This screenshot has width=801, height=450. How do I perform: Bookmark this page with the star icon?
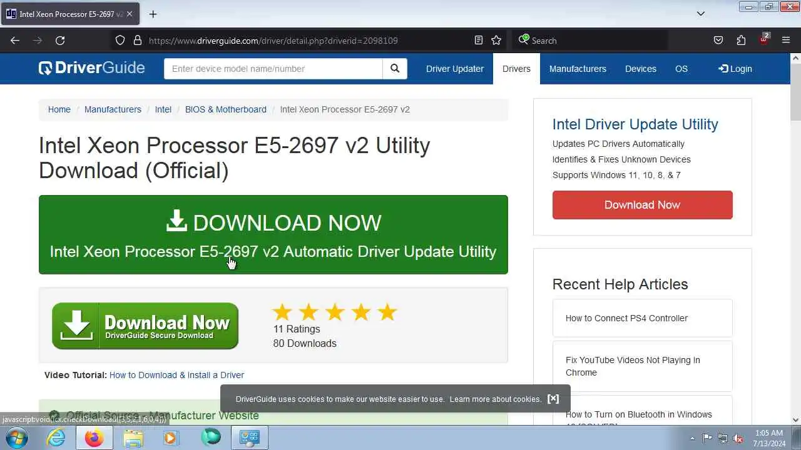[x=496, y=41]
